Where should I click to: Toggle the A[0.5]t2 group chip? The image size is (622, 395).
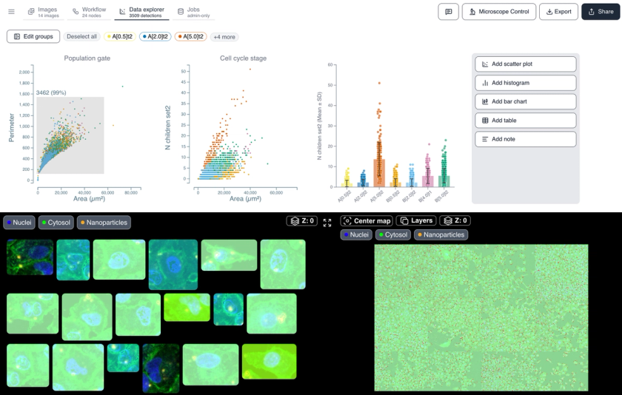120,36
